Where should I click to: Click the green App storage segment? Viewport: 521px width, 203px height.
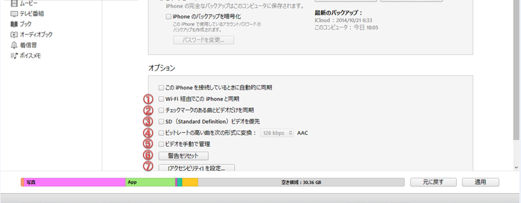coord(150,182)
